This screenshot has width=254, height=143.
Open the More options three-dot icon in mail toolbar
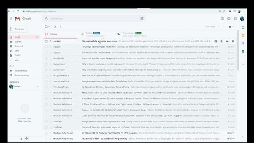click(x=60, y=27)
